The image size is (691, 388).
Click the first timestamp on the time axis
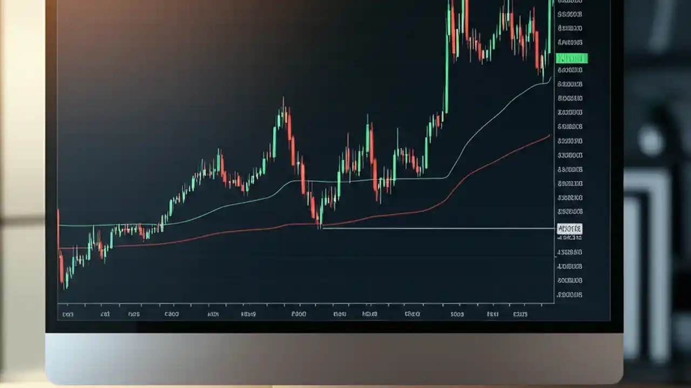[x=67, y=314]
